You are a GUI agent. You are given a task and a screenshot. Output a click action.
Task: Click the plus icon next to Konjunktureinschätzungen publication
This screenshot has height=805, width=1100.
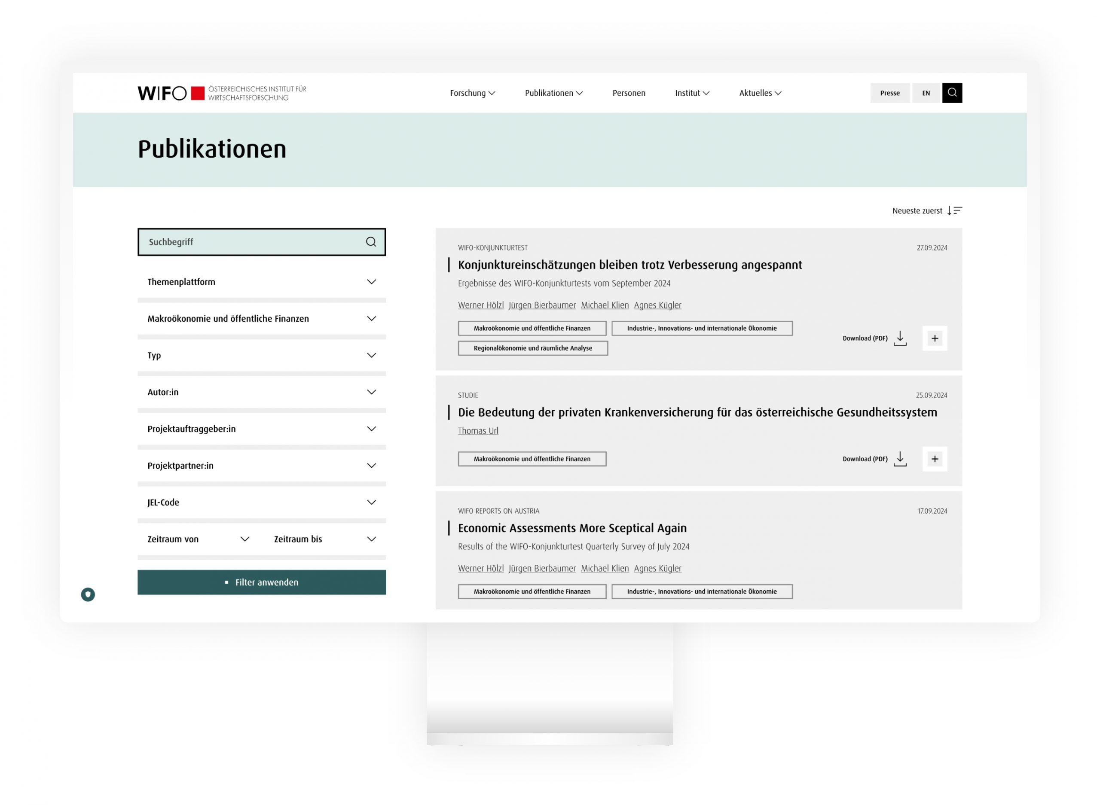pos(933,338)
